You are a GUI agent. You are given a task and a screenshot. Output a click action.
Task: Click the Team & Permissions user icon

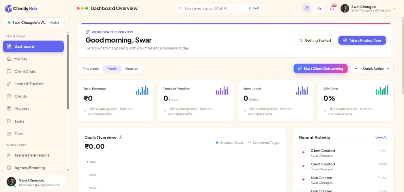[9, 155]
